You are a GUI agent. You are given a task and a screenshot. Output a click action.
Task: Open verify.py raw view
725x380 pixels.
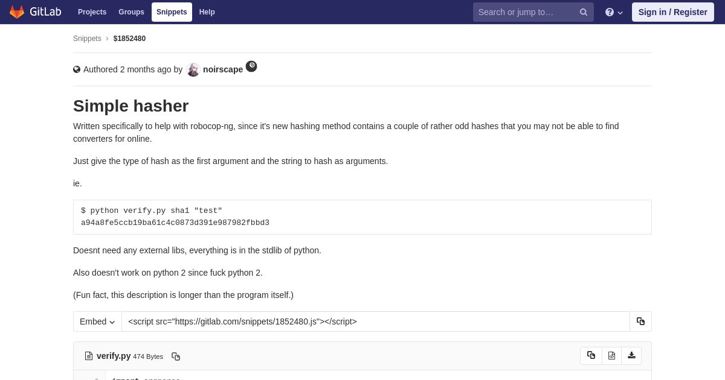(x=611, y=356)
